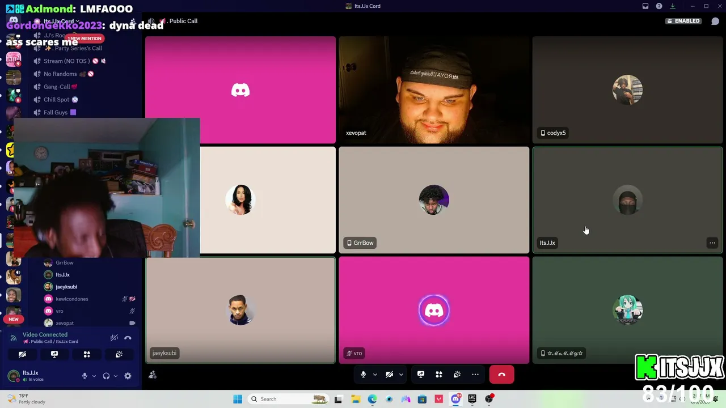Click ENABLED encryption status badge
The width and height of the screenshot is (726, 408).
click(x=684, y=21)
